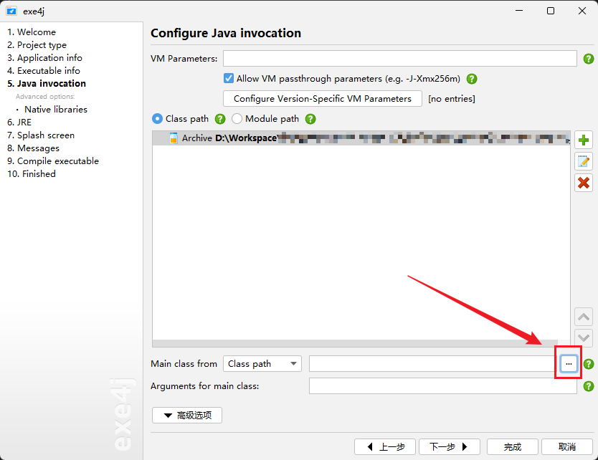Edit the selected class path entry
This screenshot has height=460, width=598.
click(x=584, y=162)
